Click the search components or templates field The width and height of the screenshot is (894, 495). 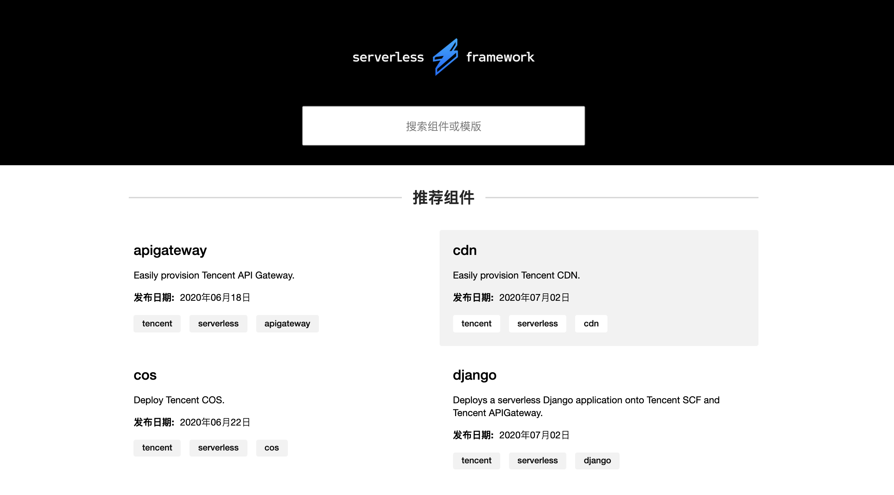tap(443, 126)
